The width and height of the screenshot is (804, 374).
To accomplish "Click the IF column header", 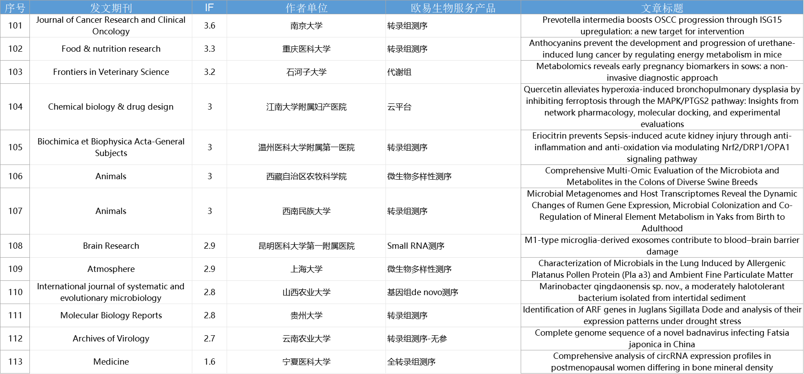I will [209, 8].
